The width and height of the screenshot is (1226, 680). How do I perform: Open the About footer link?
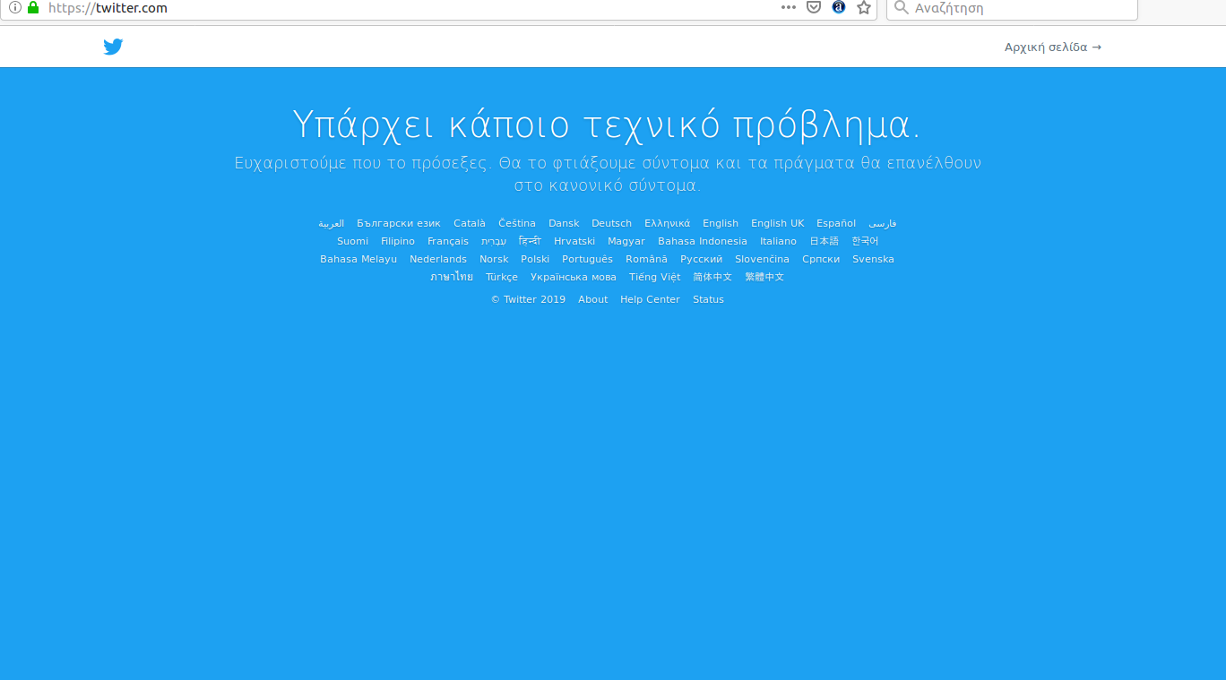point(592,300)
